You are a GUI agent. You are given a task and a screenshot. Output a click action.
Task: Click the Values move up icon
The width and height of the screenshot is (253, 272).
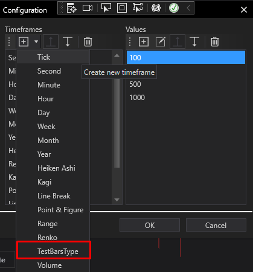pos(178,42)
